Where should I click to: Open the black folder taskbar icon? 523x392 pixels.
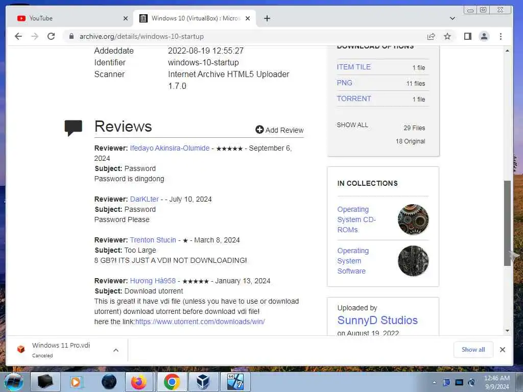click(45, 382)
